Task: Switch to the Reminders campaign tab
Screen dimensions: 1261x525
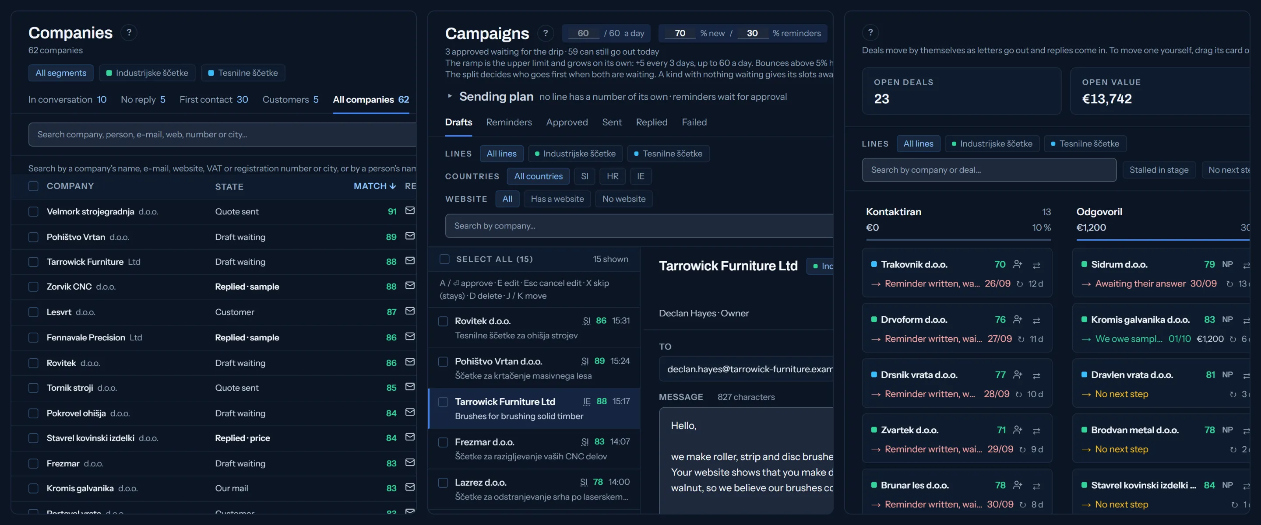Action: click(x=509, y=122)
